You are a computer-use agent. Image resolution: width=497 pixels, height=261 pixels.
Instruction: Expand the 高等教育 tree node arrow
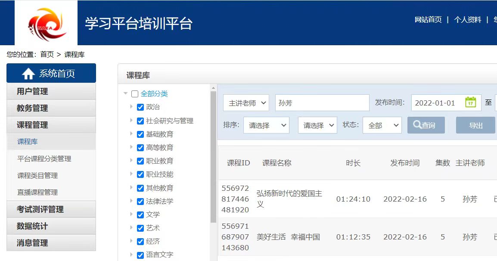pos(131,147)
